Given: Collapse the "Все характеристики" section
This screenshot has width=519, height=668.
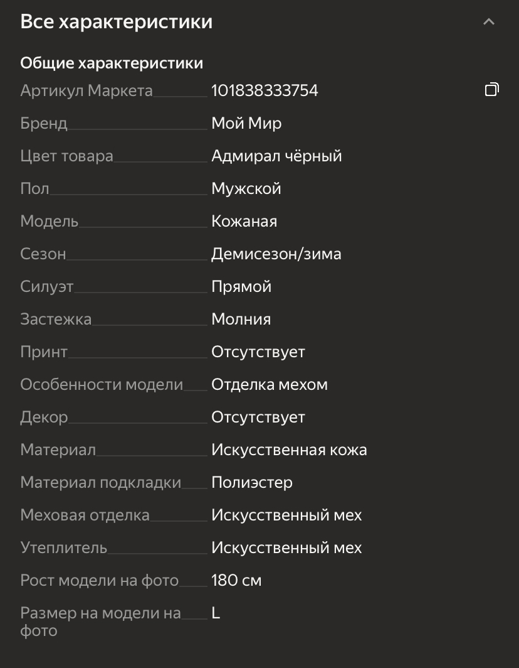Looking at the screenshot, I should click(489, 22).
